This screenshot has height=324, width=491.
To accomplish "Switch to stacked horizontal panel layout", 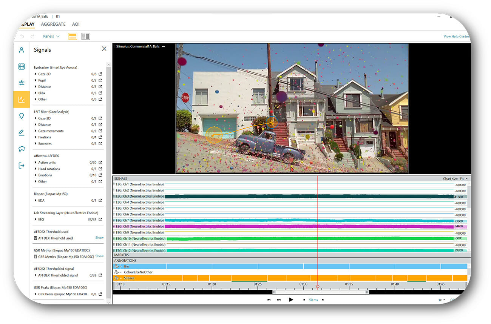I will [73, 36].
